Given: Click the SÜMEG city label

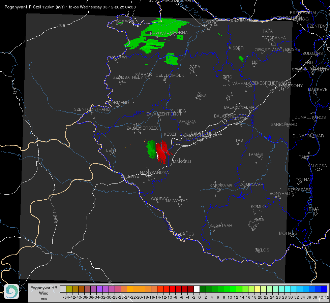Looking at the screenshot, I should [x=178, y=111].
